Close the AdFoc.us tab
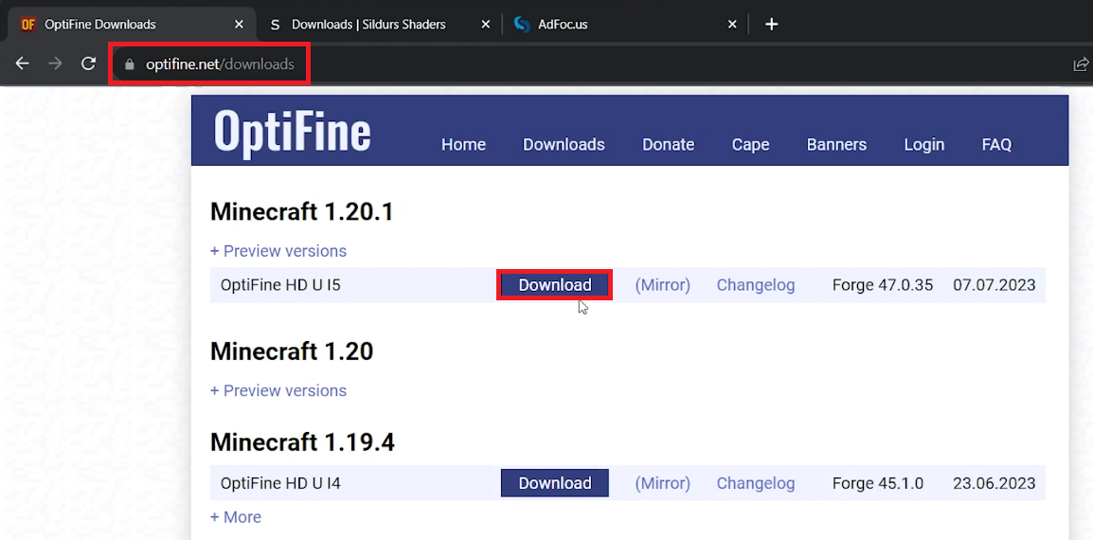 [x=732, y=25]
